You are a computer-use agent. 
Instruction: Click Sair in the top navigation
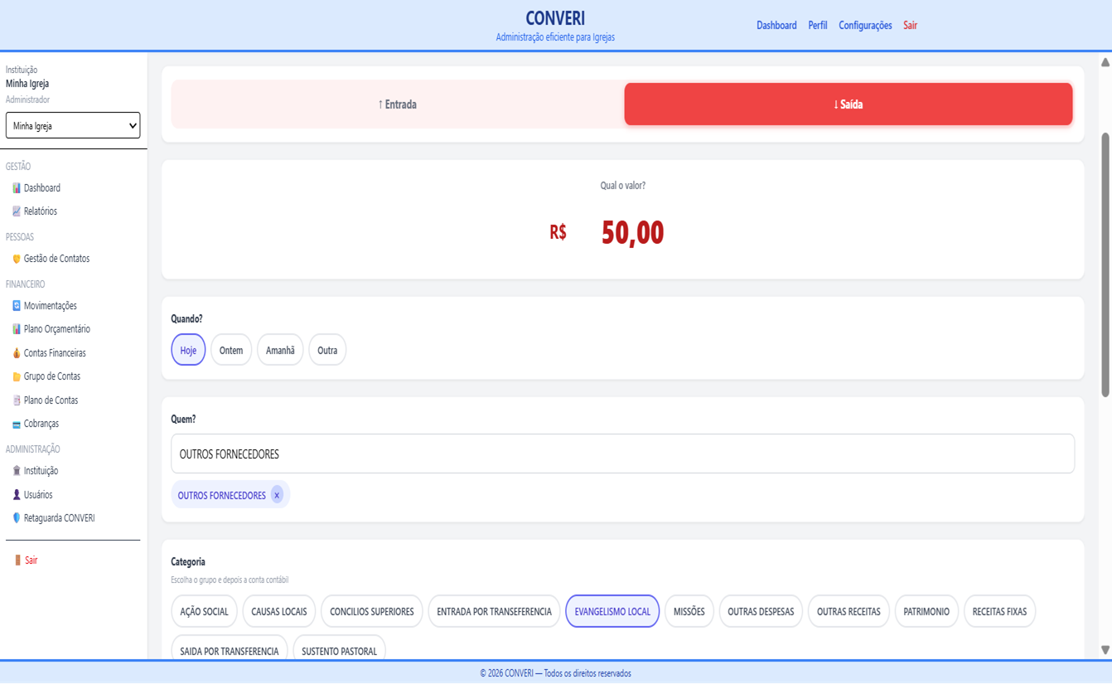tap(910, 26)
